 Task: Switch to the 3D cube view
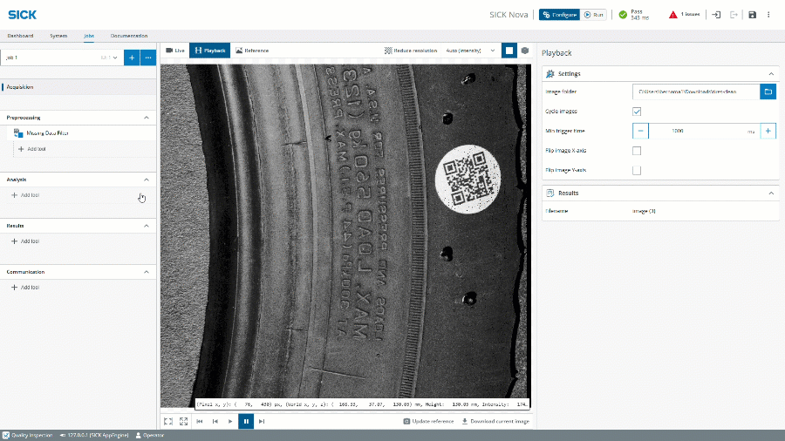pos(525,51)
